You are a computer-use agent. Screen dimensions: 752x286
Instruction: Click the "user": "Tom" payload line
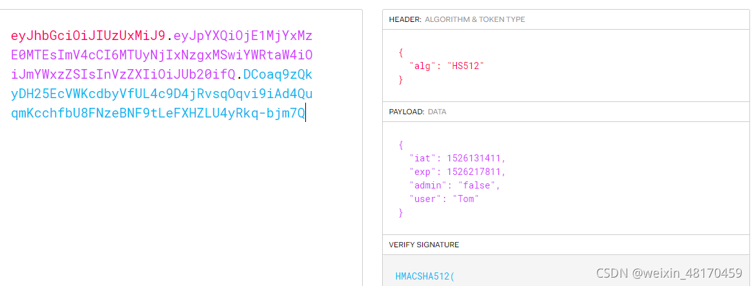click(444, 199)
